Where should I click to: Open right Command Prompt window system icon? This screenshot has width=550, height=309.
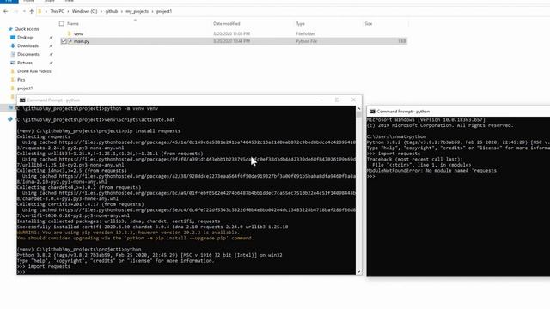(x=372, y=112)
